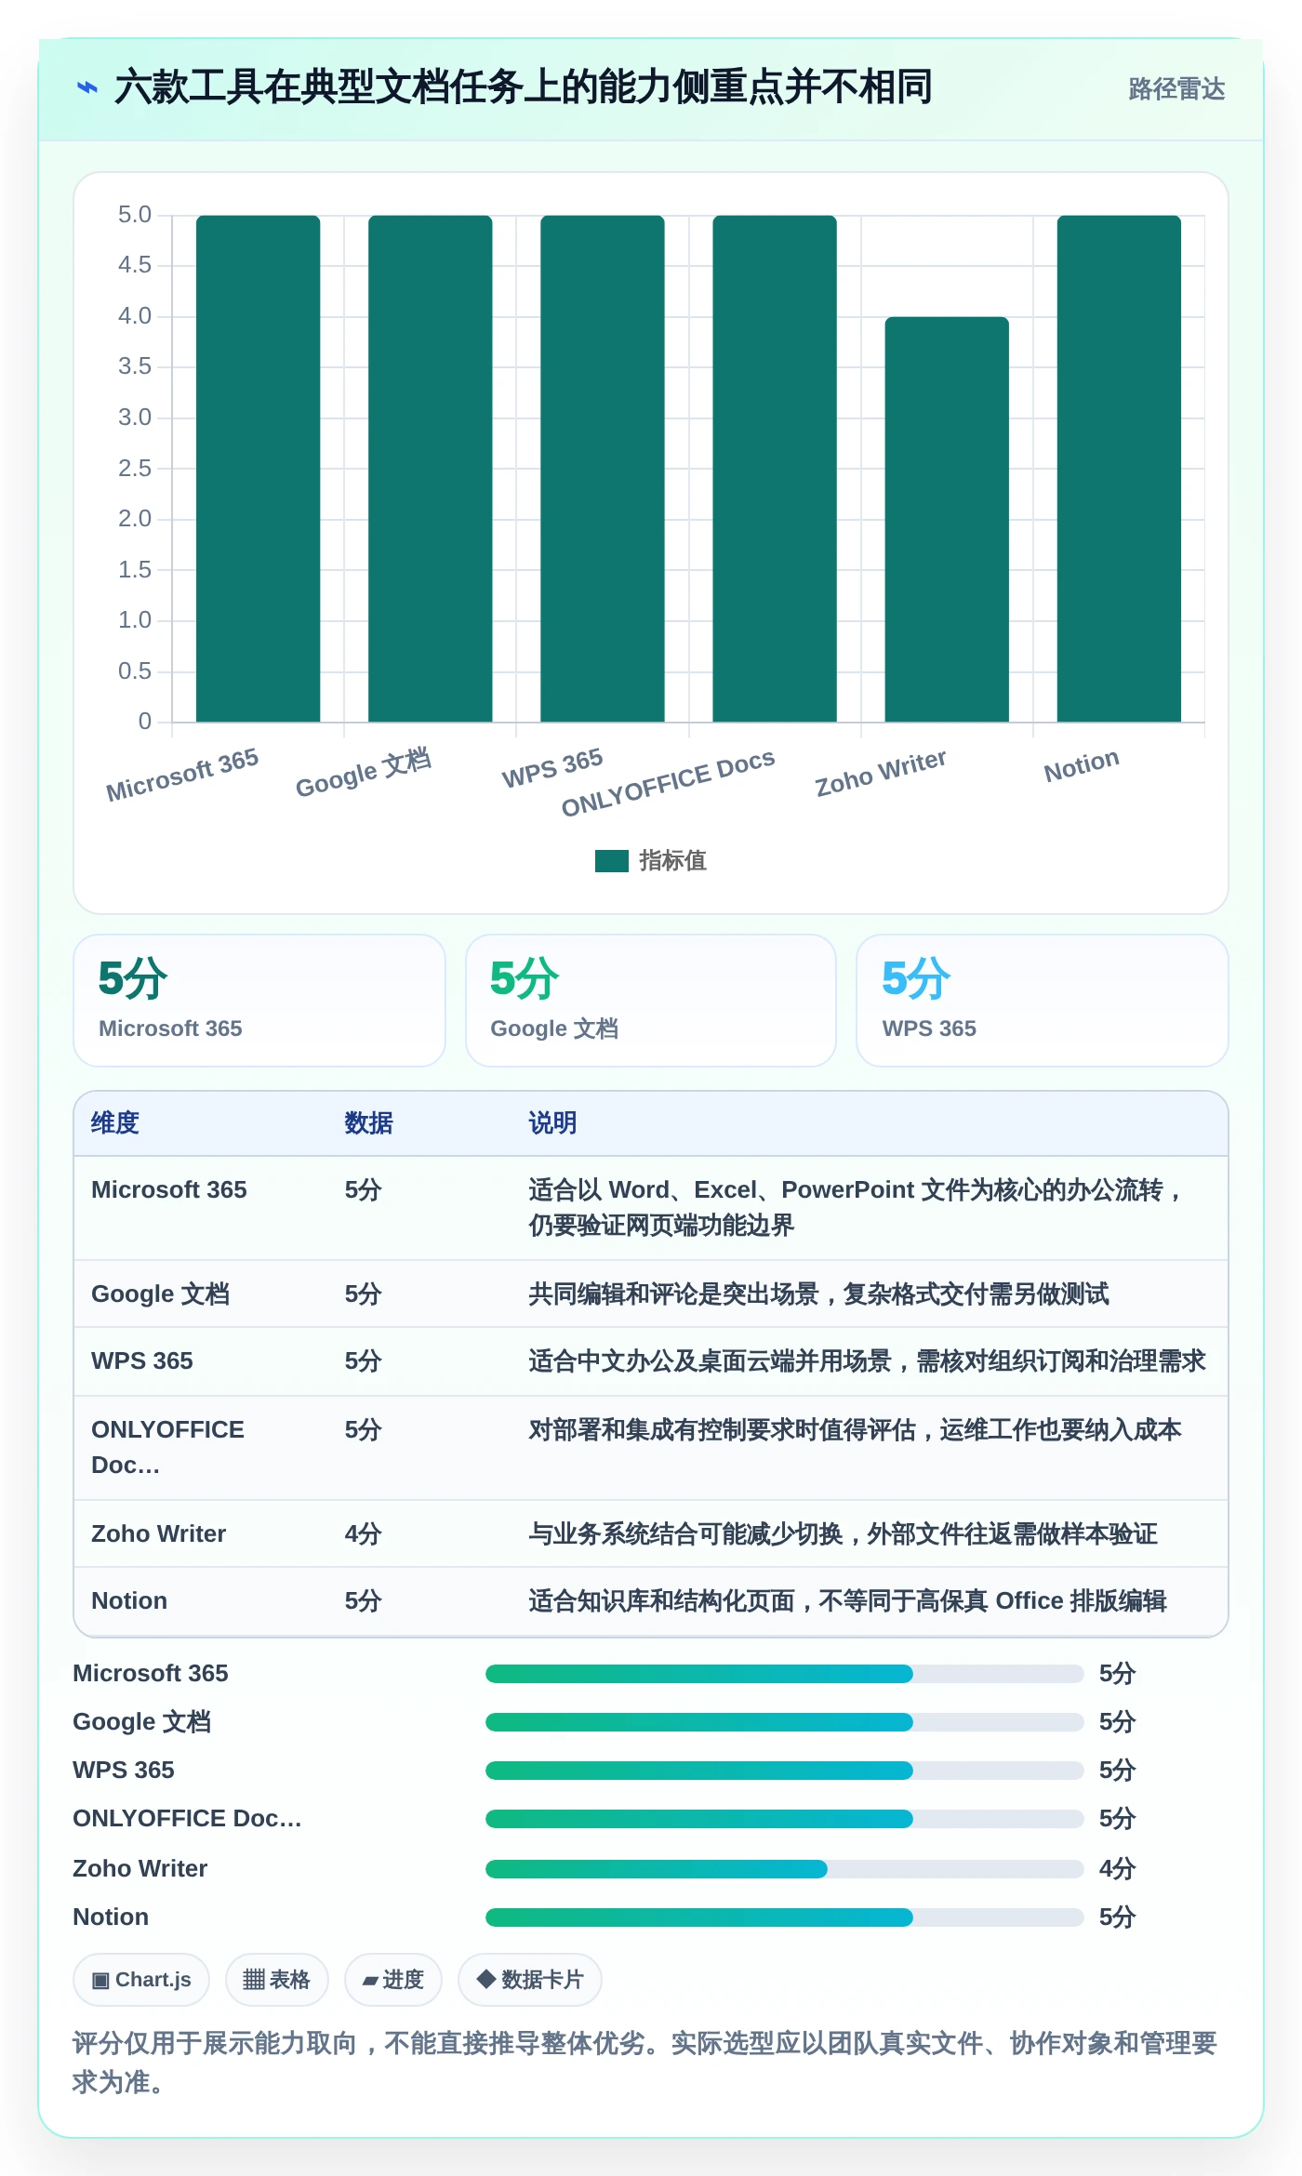The image size is (1302, 2176).
Task: Select the ONLYOFFICE Docs bar in the chart
Action: click(x=775, y=469)
